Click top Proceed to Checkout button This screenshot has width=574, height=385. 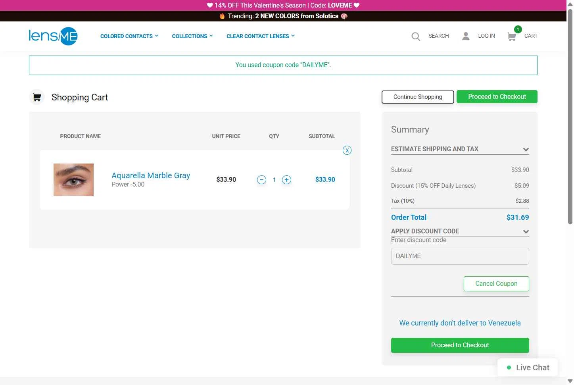(x=497, y=97)
